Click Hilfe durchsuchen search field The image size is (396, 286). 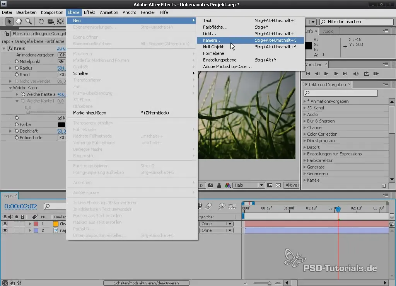tap(356, 22)
